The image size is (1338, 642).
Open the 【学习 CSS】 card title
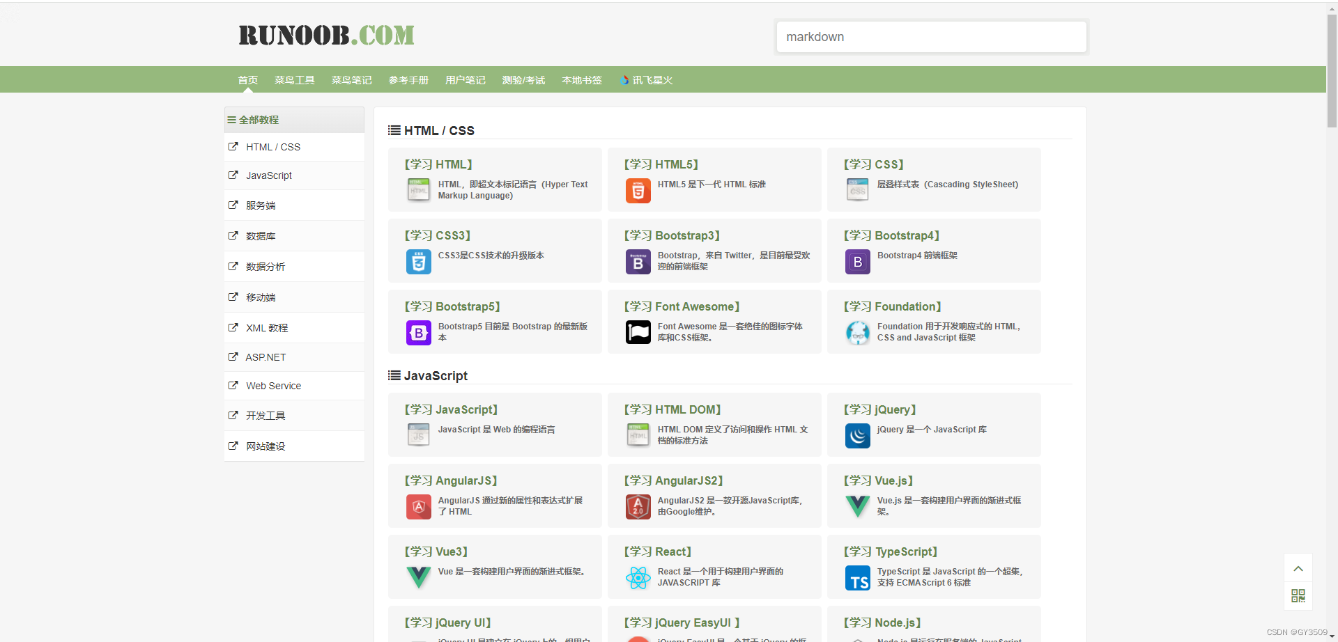(x=874, y=164)
